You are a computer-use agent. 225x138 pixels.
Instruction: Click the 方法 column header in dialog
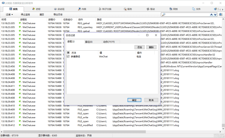(74, 53)
